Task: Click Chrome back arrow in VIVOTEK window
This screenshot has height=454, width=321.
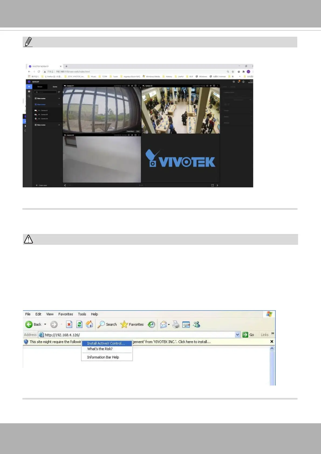Action: [29, 72]
